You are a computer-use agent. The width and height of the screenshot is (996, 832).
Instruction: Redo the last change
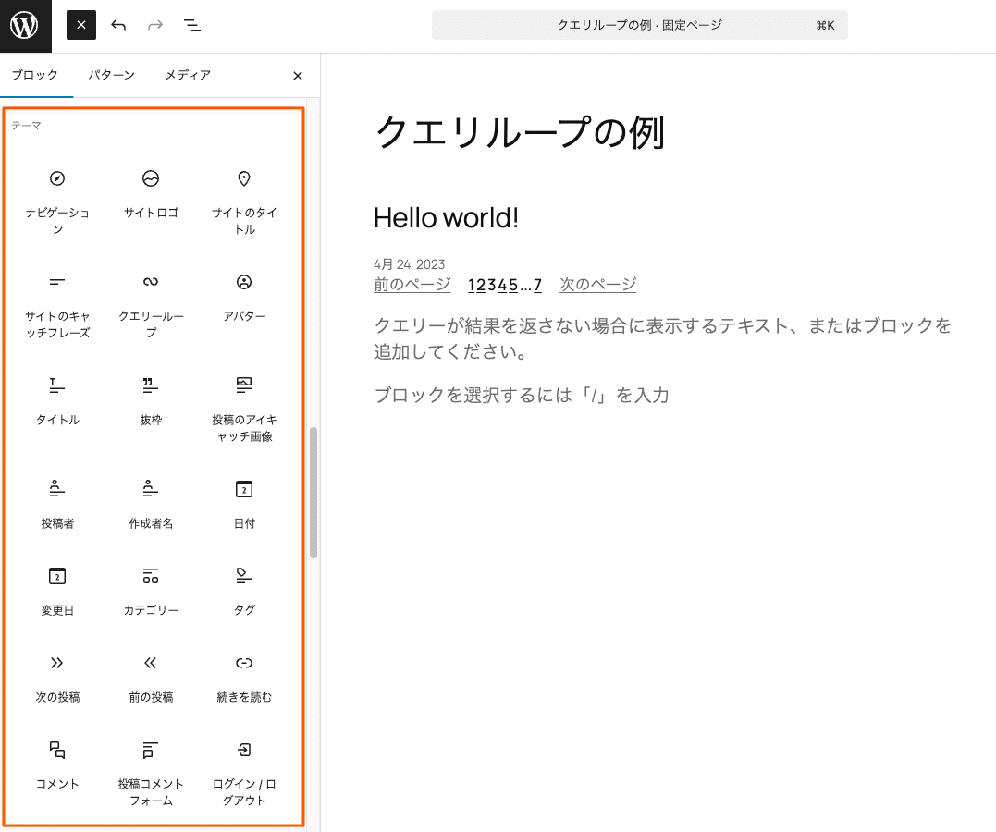point(154,25)
